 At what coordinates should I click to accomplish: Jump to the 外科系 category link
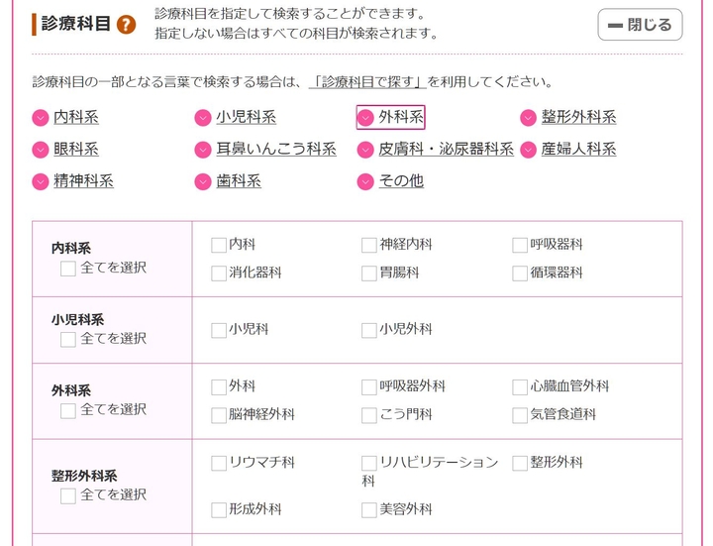click(x=401, y=117)
